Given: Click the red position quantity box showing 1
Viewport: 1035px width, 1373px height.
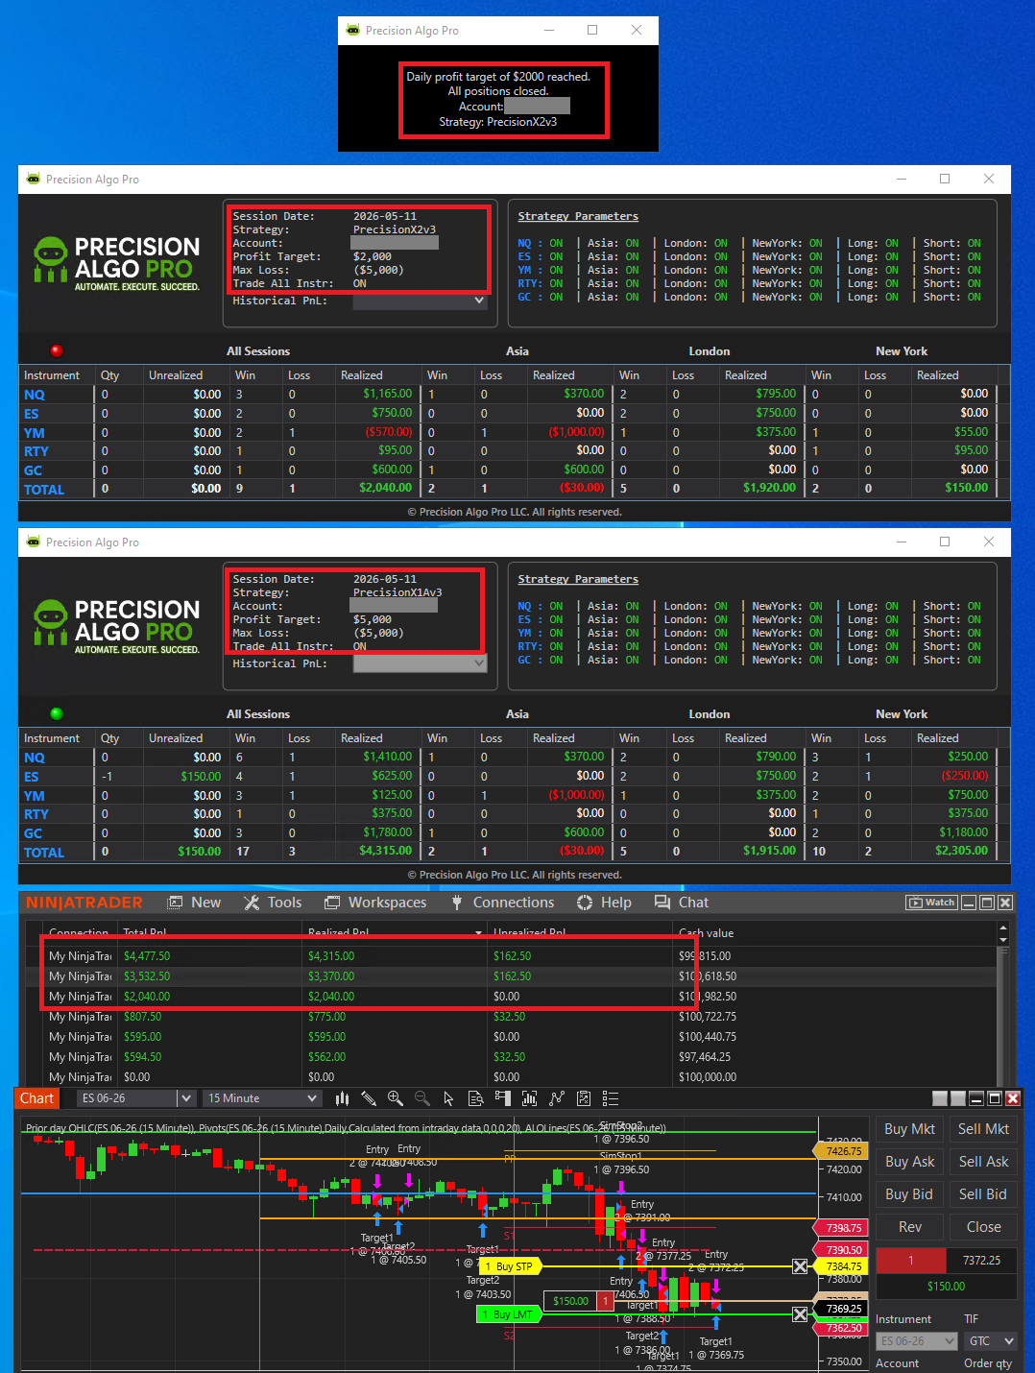Looking at the screenshot, I should [x=911, y=1261].
